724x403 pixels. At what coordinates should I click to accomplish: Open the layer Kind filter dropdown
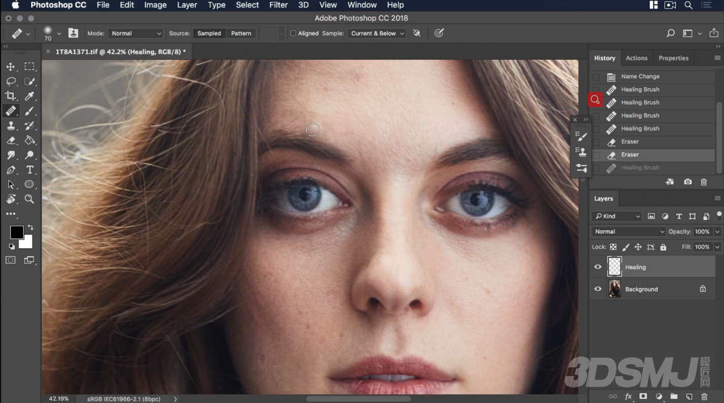(616, 216)
